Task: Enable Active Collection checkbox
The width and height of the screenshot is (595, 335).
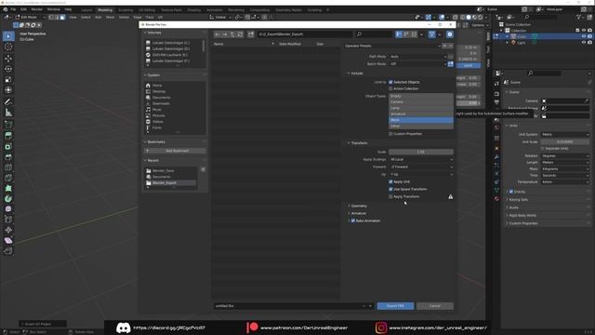Action: pyautogui.click(x=390, y=88)
